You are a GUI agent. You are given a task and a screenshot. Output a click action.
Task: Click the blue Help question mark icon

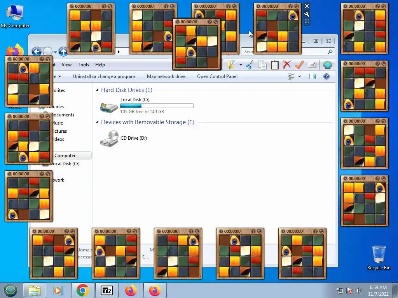click(x=326, y=76)
